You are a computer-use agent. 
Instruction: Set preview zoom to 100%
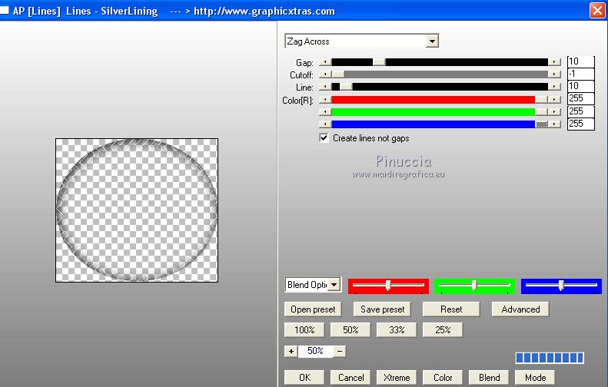[x=304, y=330]
